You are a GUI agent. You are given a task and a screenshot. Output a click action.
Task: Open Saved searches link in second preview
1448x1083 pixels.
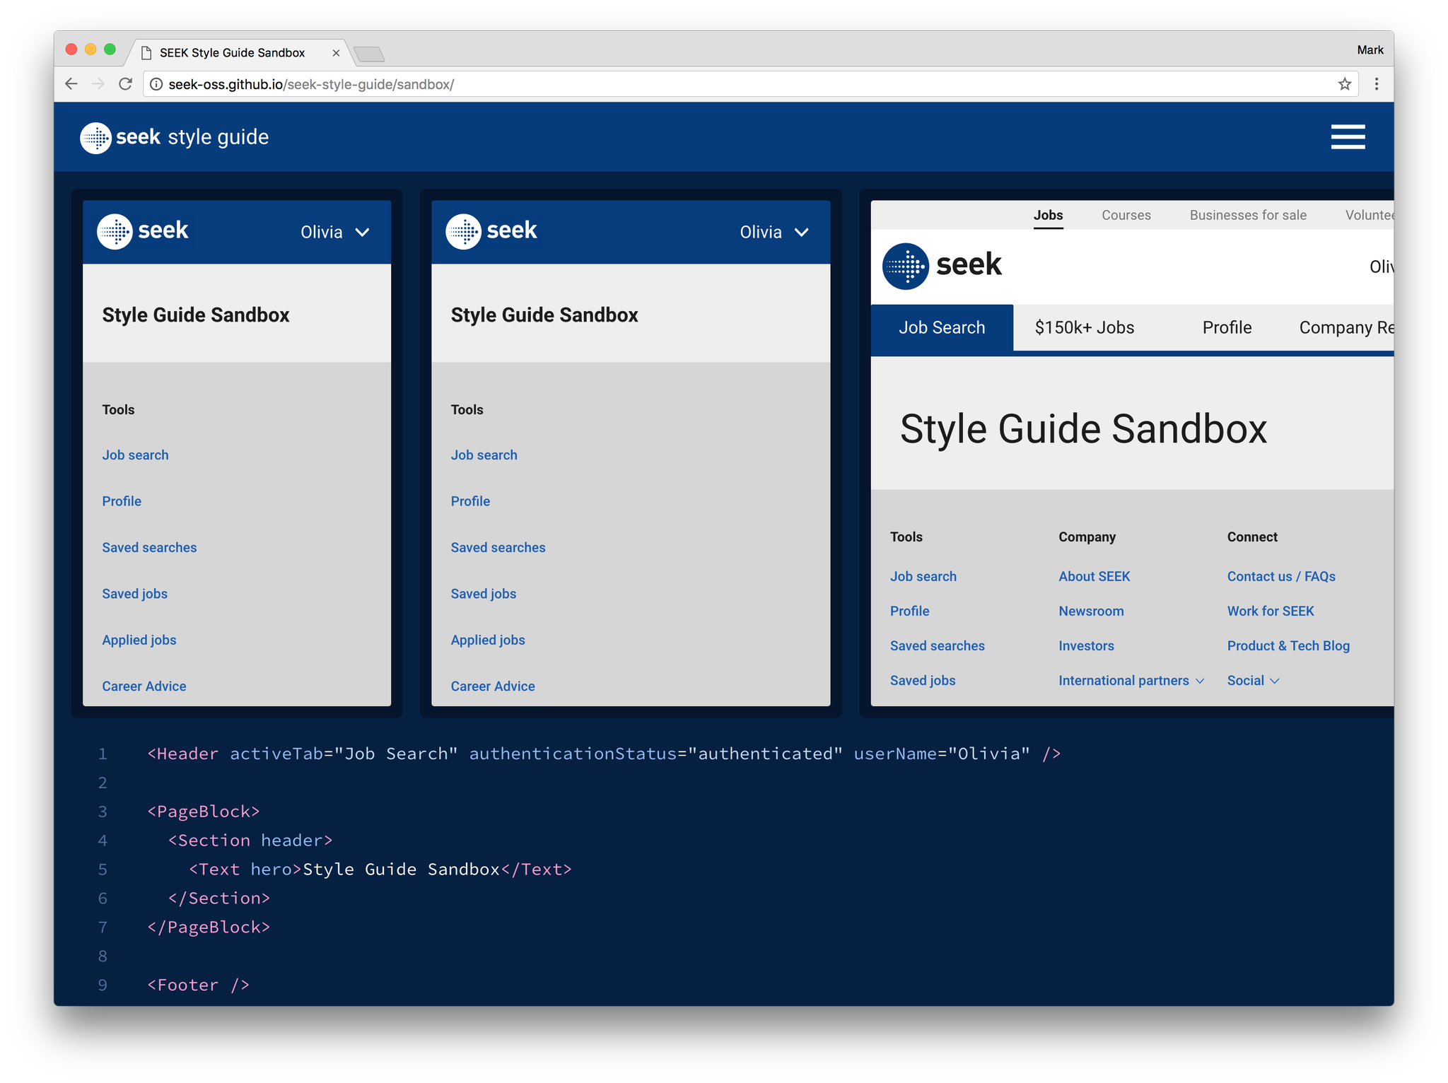click(x=498, y=548)
